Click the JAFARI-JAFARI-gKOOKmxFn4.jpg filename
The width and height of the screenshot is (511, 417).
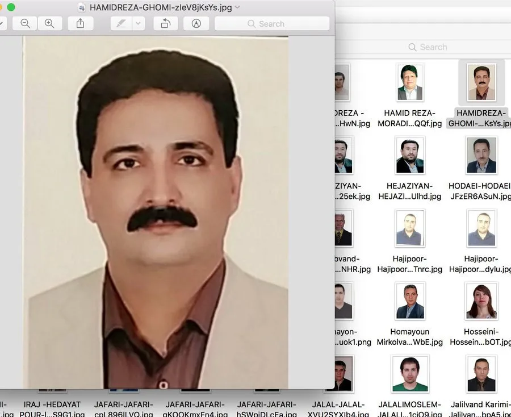pos(195,409)
